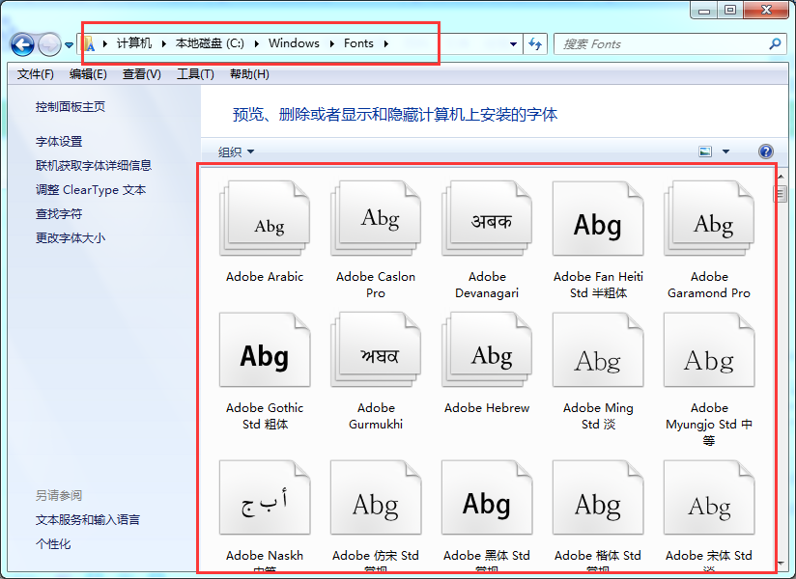796x579 pixels.
Task: Select the Adobe 宋体 Std font icon
Action: [709, 497]
